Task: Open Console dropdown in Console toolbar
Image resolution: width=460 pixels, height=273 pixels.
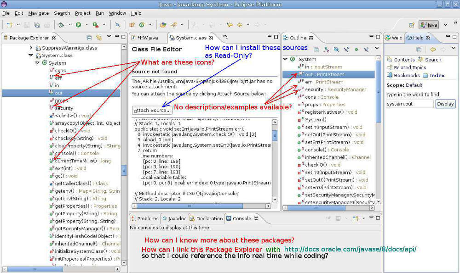Action: [x=364, y=218]
